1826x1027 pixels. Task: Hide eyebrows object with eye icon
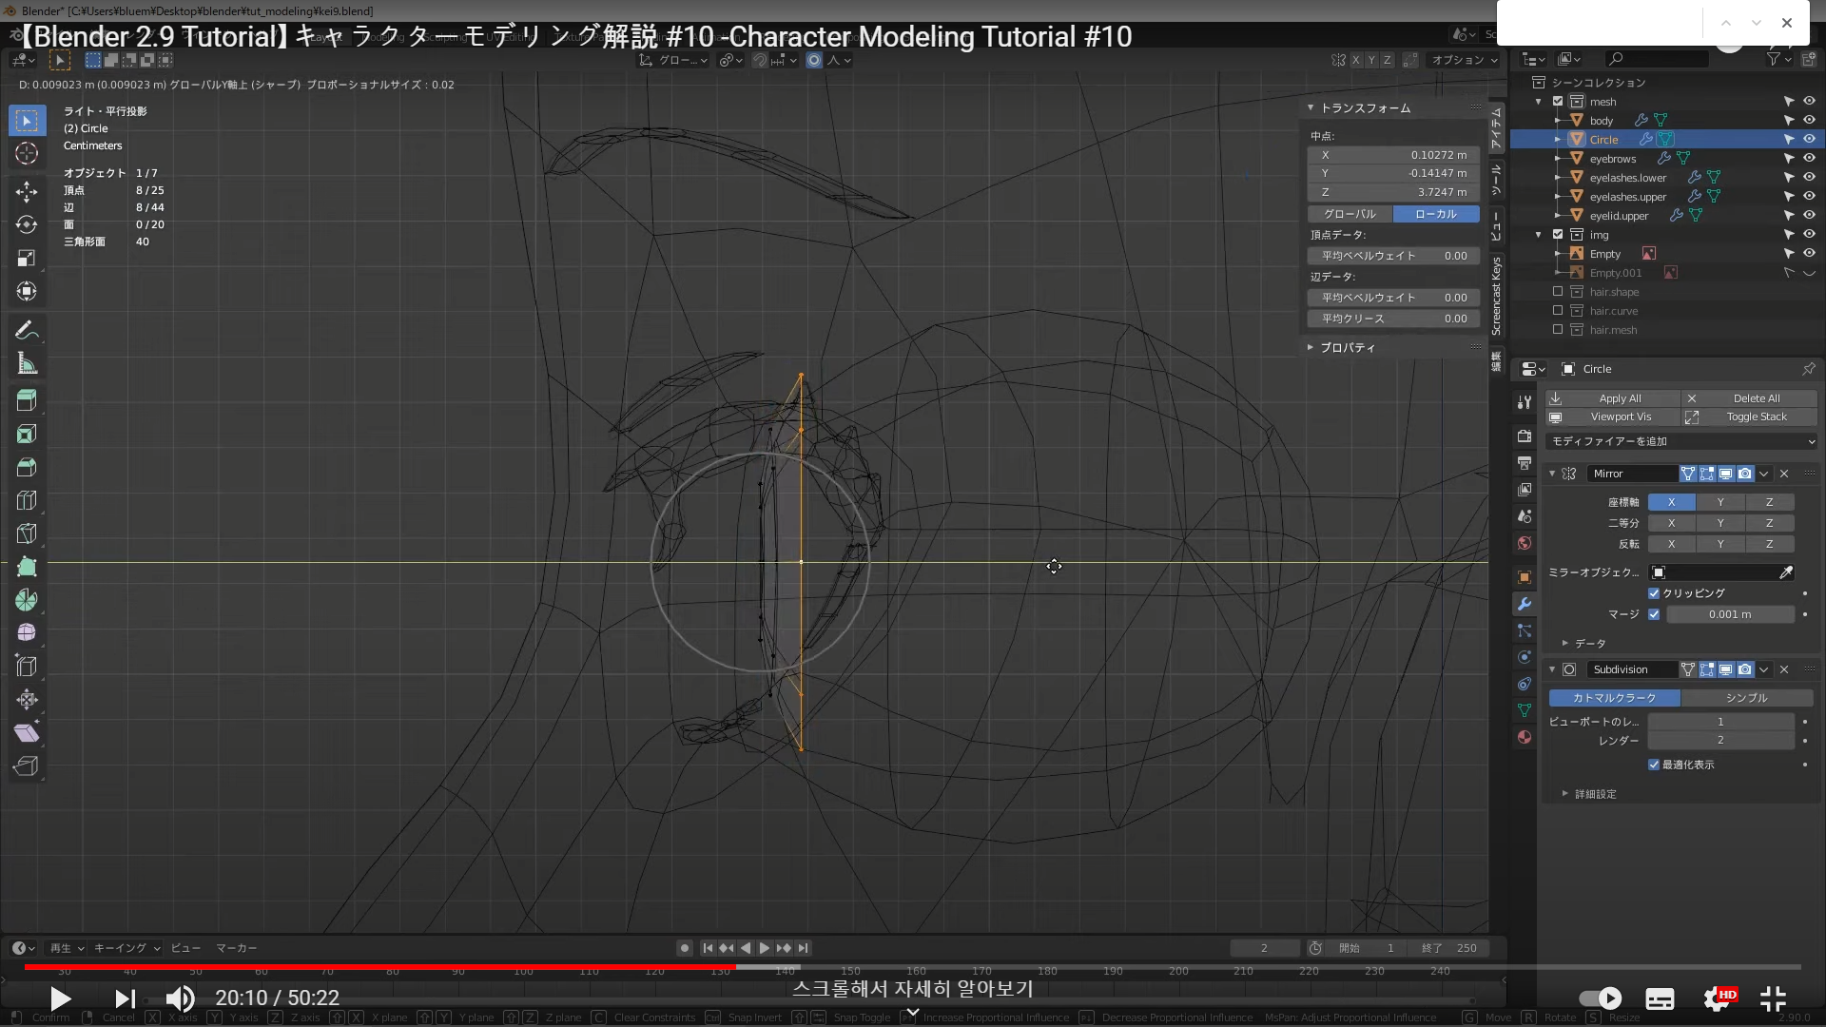(1809, 159)
